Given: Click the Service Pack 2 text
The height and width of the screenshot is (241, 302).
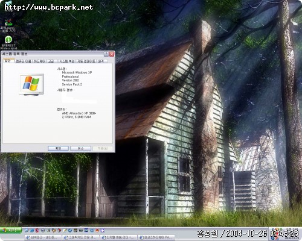Looking at the screenshot, I should tap(72, 84).
